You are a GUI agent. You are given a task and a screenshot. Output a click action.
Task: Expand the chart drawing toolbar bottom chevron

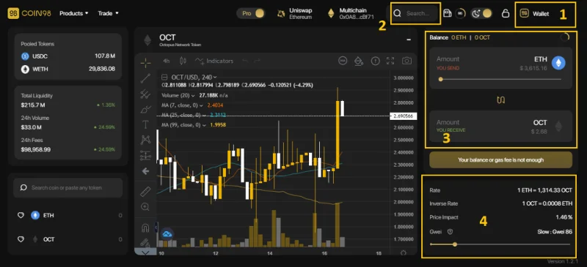click(145, 252)
